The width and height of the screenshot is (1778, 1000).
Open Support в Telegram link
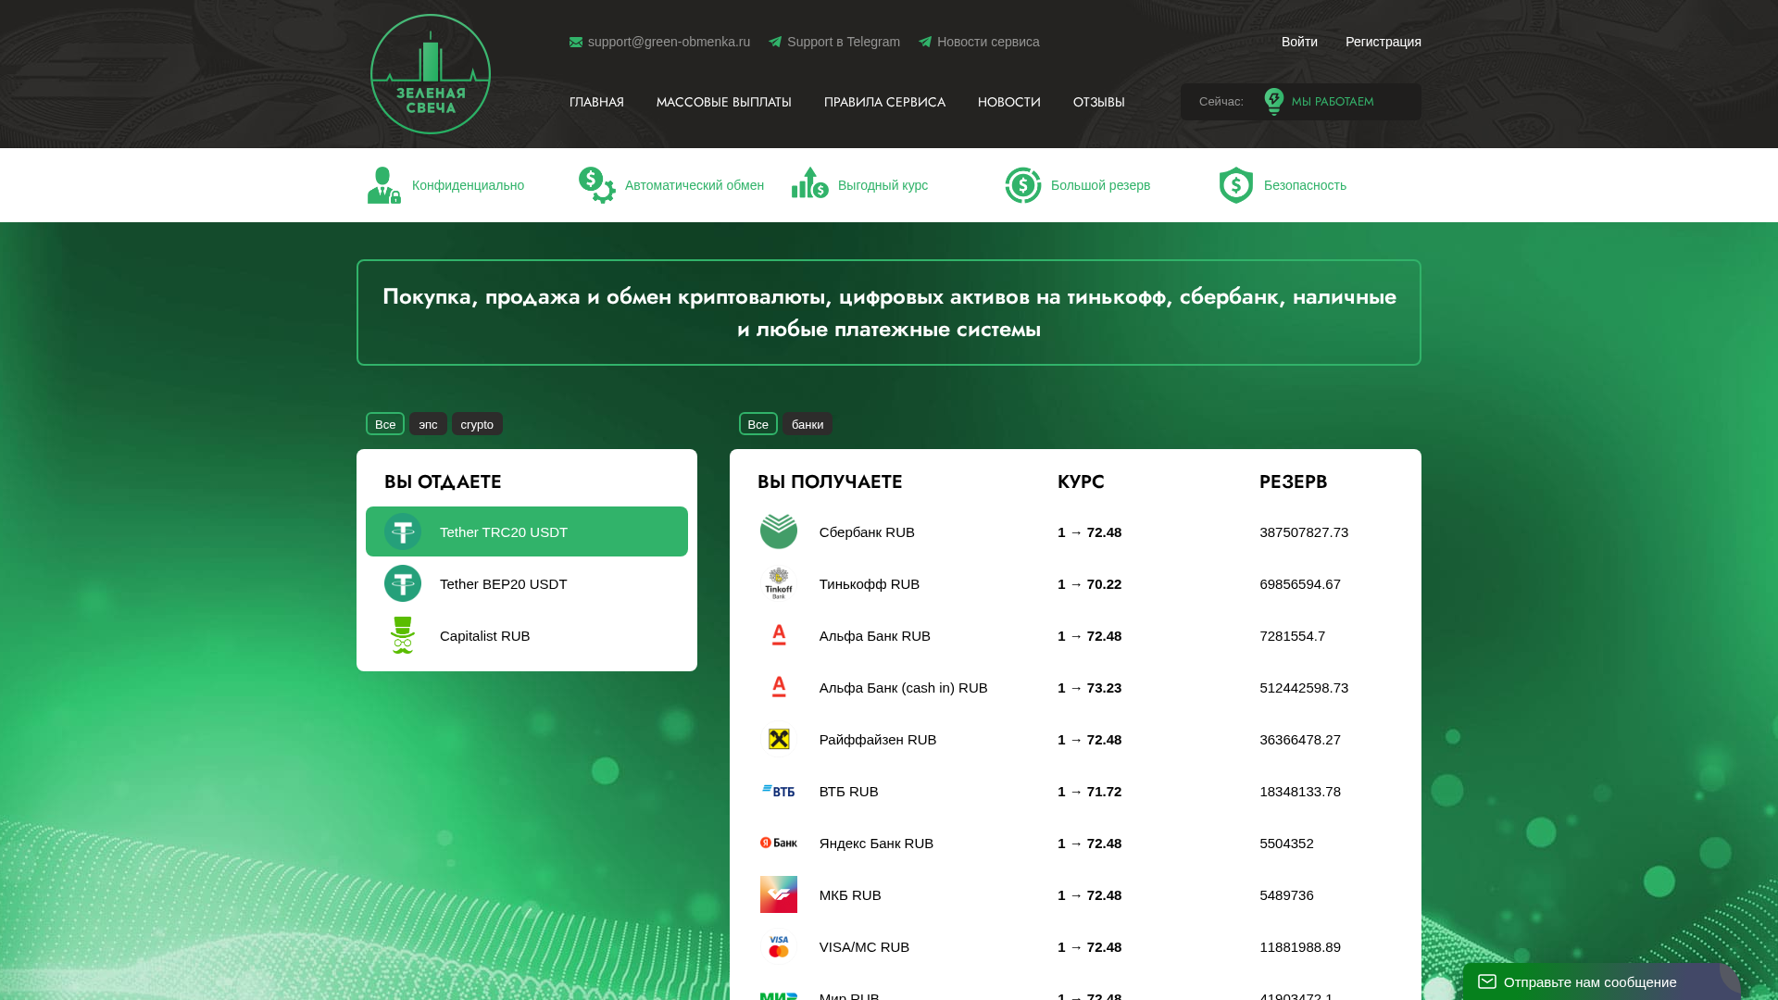click(x=844, y=42)
